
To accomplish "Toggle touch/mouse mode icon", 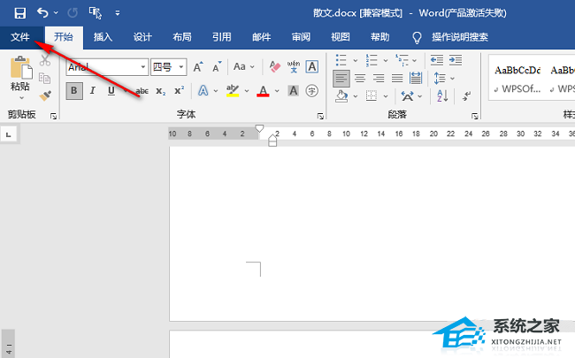I will click(x=95, y=13).
